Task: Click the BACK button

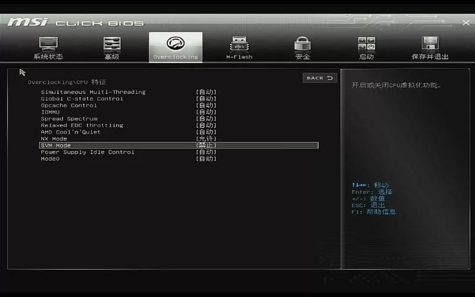Action: coord(319,78)
